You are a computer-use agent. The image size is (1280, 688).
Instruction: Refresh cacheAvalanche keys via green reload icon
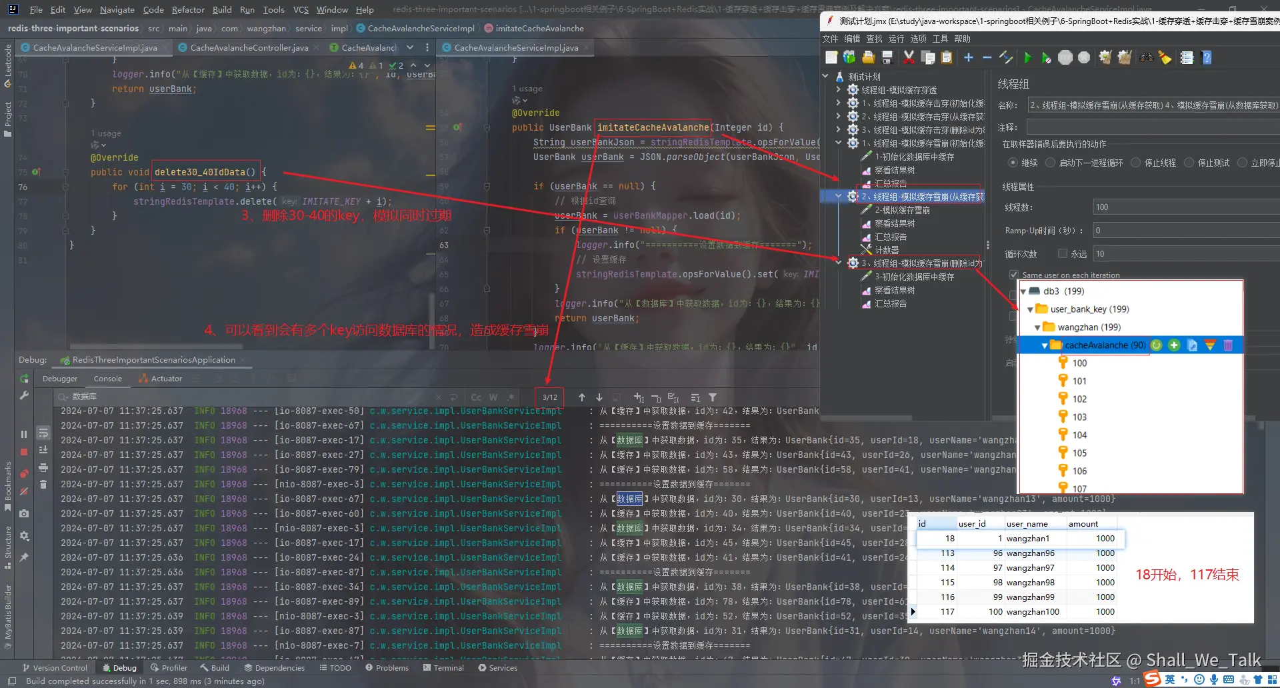[1156, 345]
